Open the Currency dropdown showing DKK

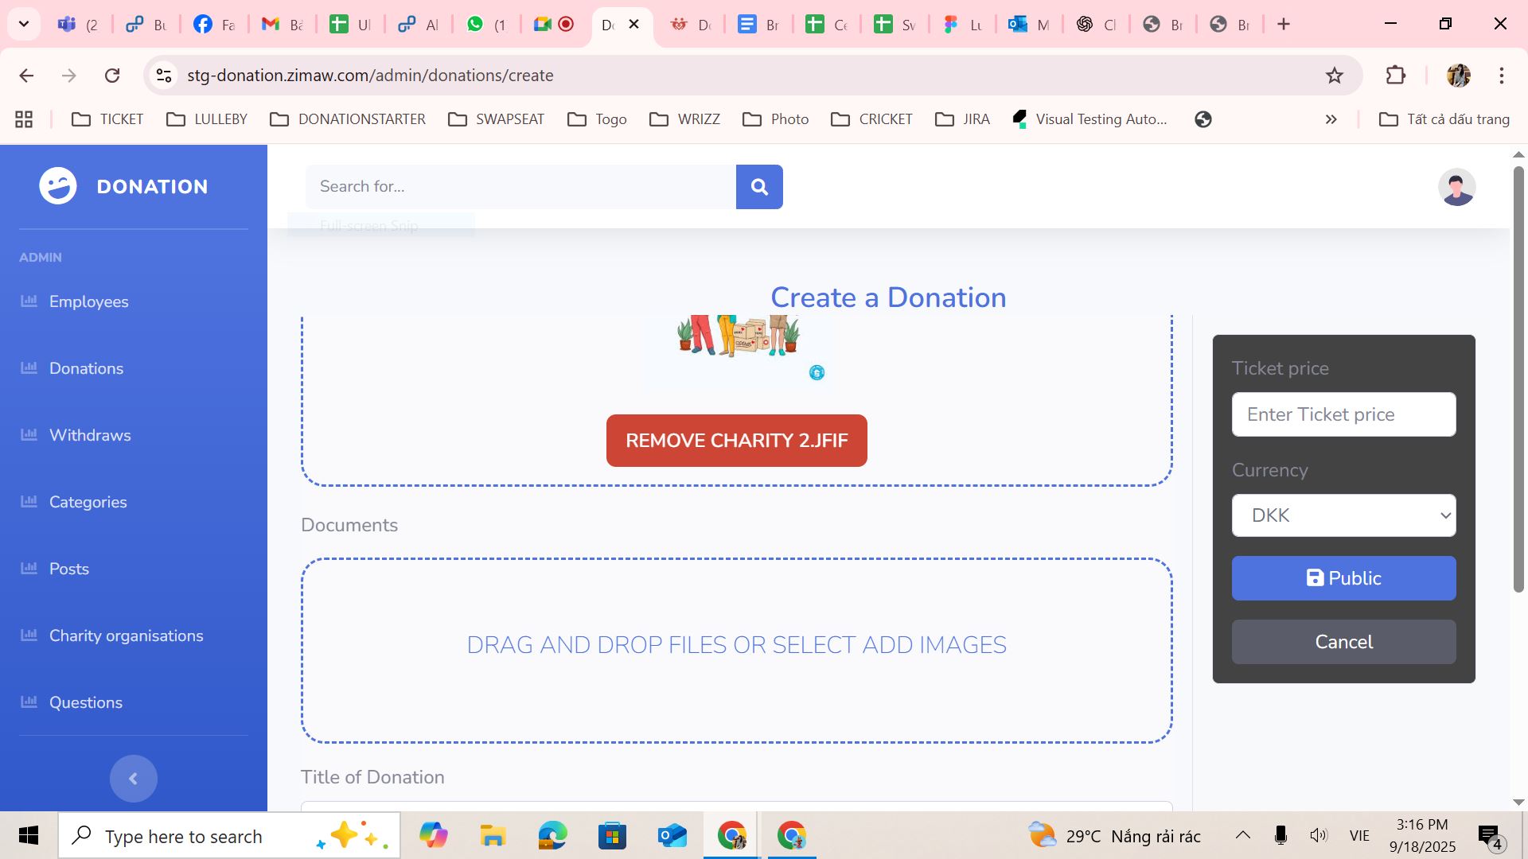[1343, 515]
